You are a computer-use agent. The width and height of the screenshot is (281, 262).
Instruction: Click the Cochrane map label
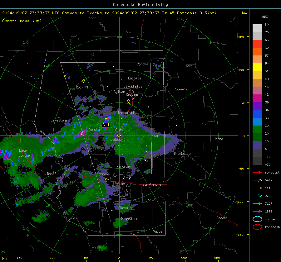tap(102, 174)
